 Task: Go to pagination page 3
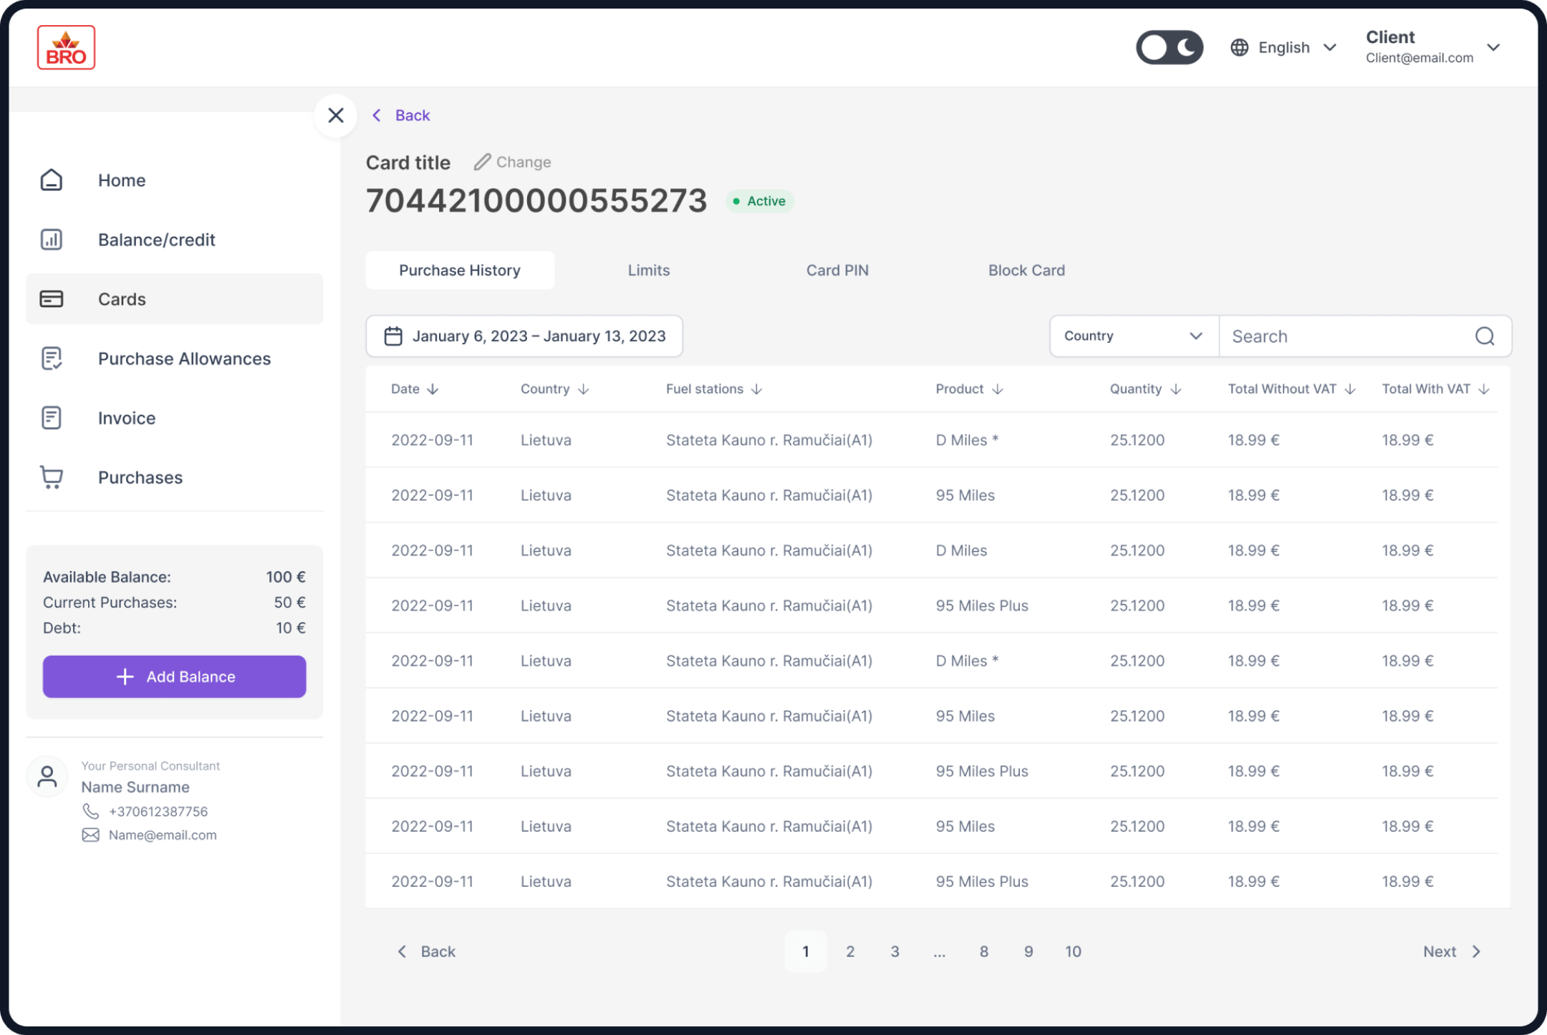[895, 951]
